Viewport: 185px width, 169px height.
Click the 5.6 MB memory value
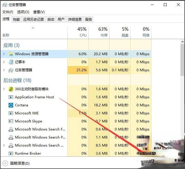coord(102,70)
